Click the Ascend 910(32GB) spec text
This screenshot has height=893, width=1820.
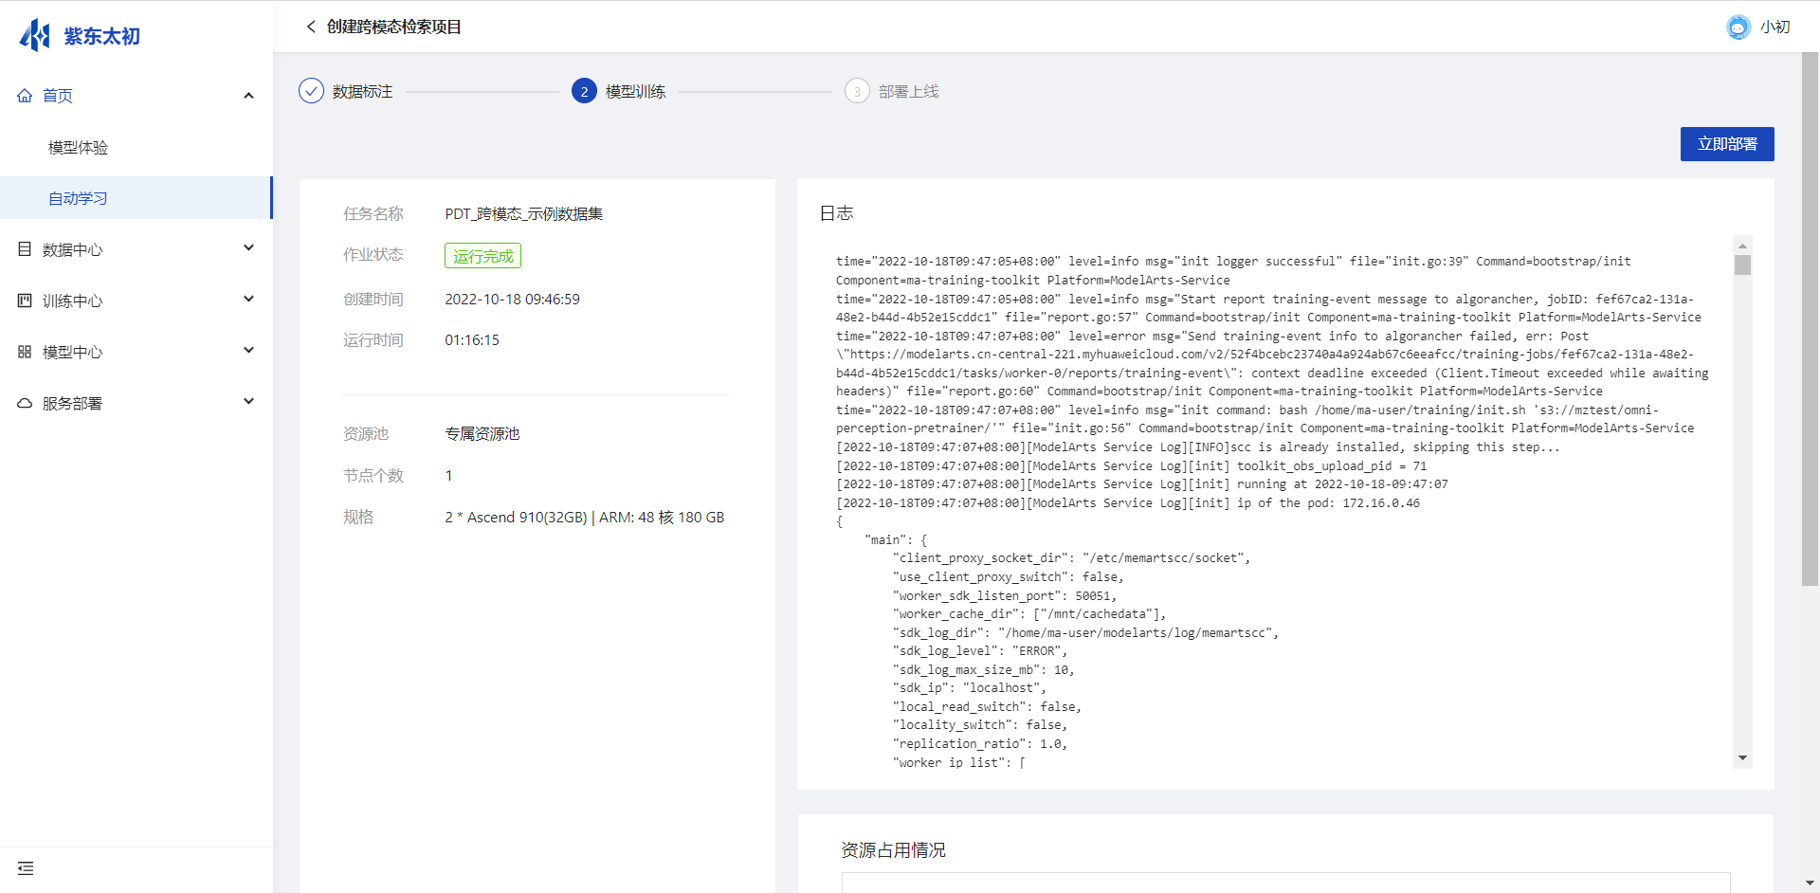[x=585, y=518]
